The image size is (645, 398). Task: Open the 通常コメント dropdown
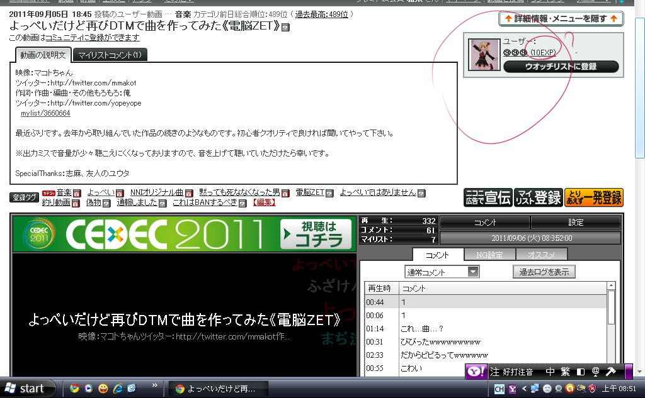point(442,272)
